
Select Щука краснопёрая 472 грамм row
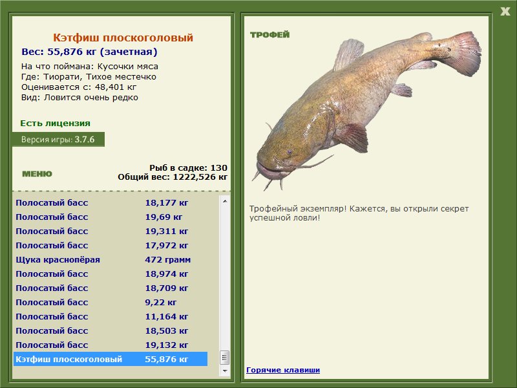[x=111, y=259]
